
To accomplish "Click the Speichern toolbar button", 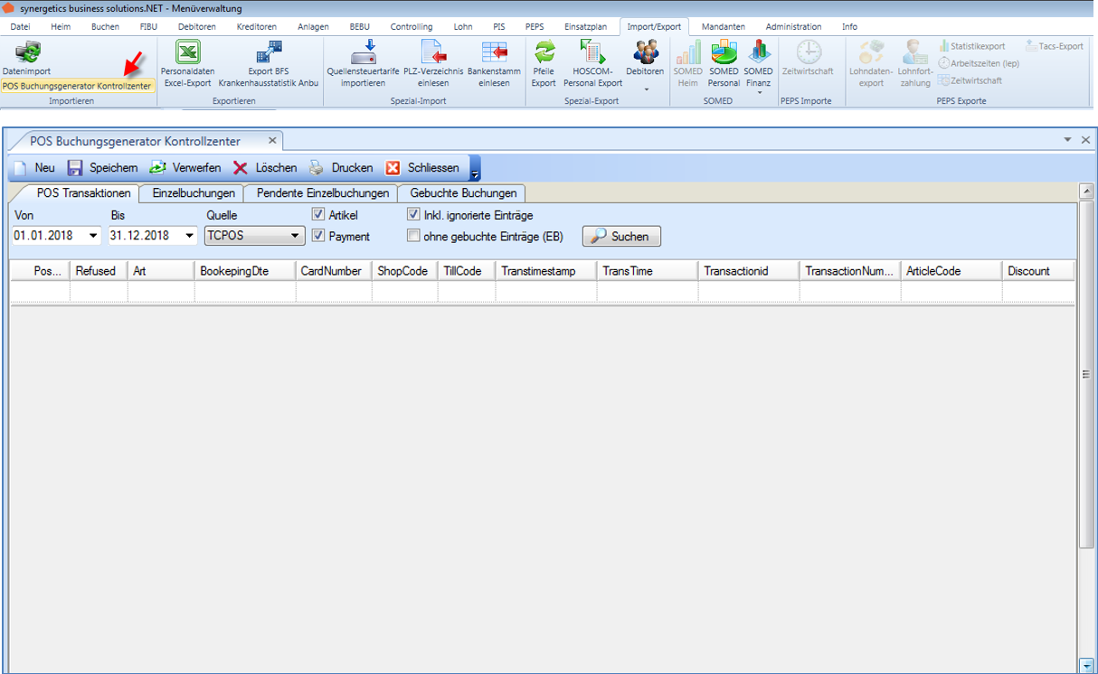I will pos(102,168).
